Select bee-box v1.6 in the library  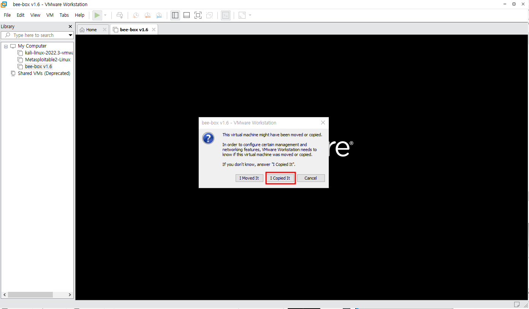(x=38, y=67)
